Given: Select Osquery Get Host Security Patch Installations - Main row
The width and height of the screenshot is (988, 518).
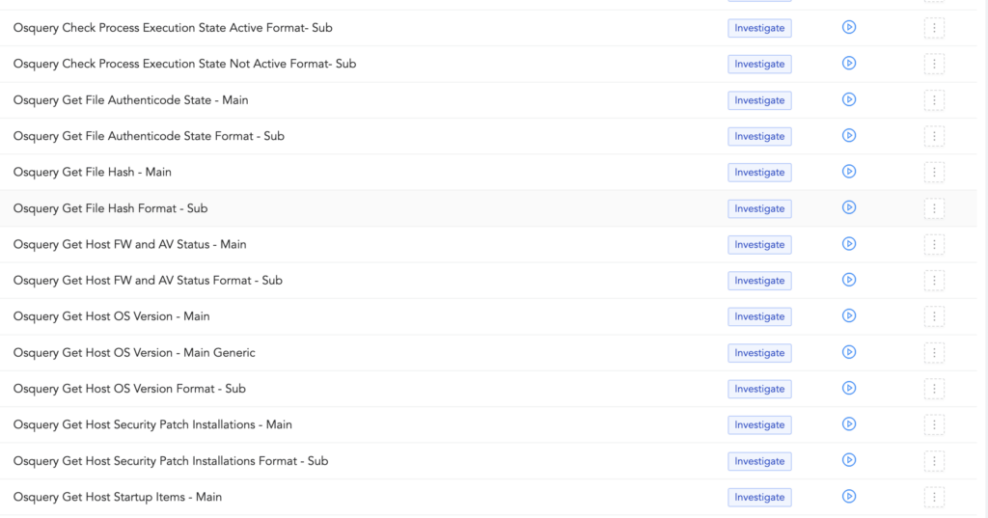Looking at the screenshot, I should (x=152, y=425).
